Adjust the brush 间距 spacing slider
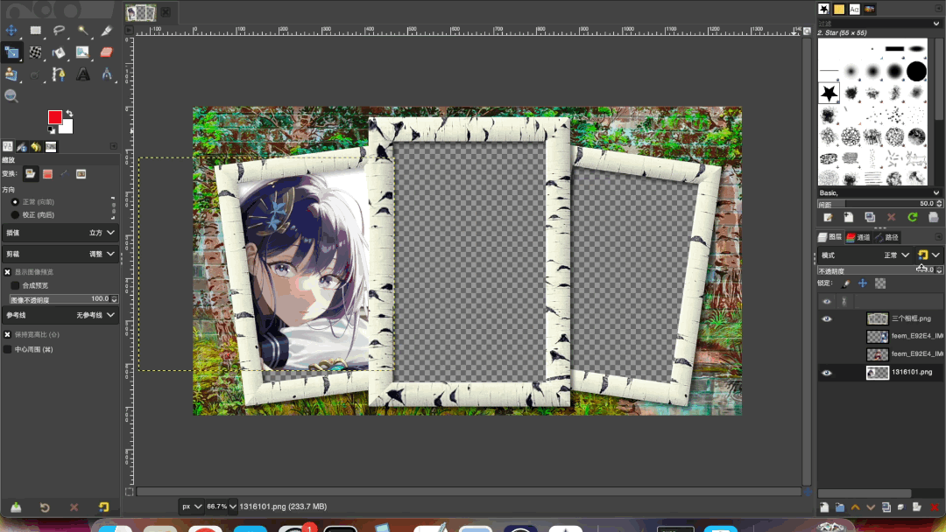Image resolution: width=946 pixels, height=532 pixels. click(x=879, y=204)
